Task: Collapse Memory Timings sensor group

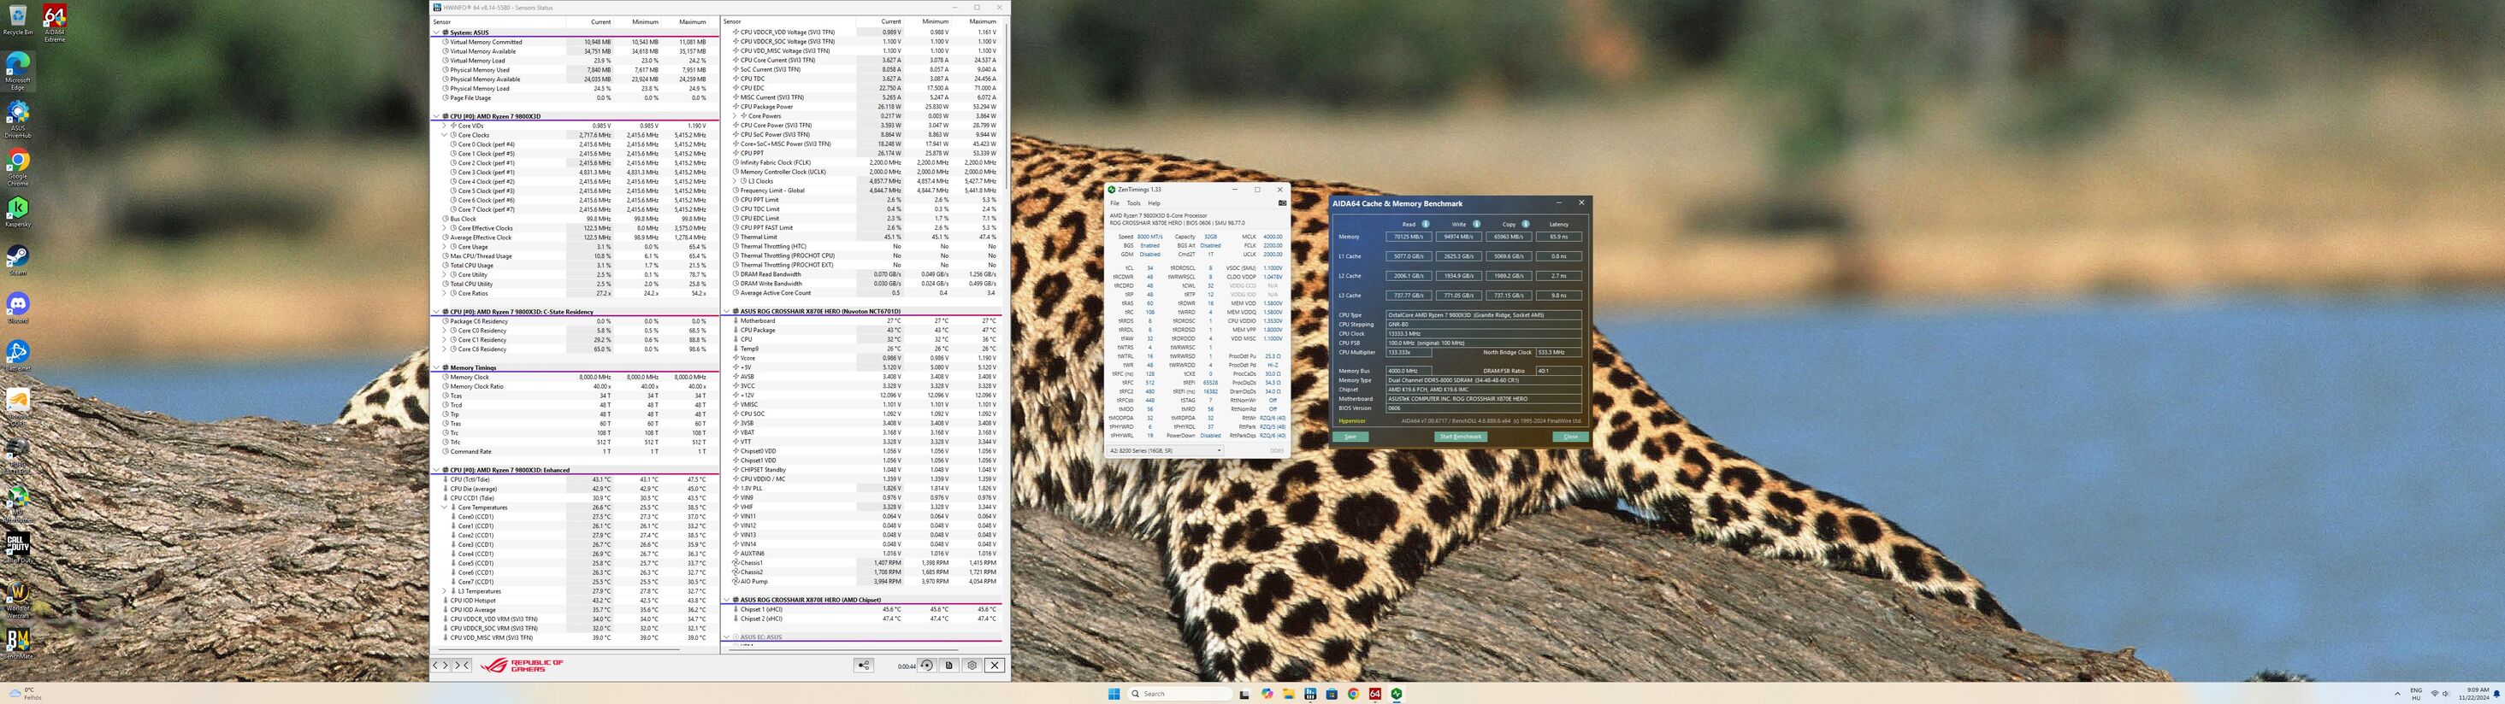Action: (437, 367)
